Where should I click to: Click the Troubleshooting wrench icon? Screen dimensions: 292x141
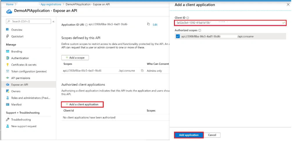click(x=8, y=120)
